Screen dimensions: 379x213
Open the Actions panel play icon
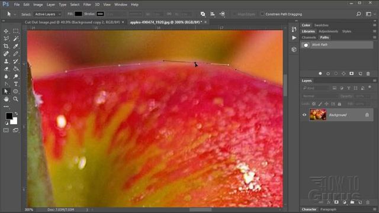(x=294, y=38)
